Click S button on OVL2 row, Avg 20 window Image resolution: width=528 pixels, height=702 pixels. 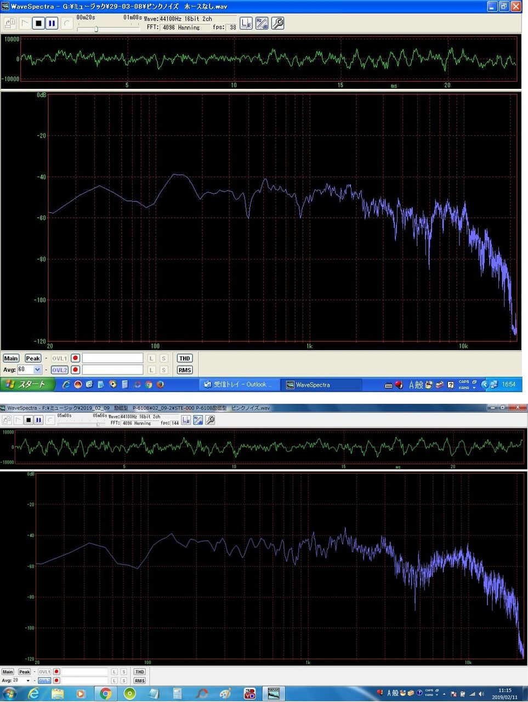click(124, 681)
